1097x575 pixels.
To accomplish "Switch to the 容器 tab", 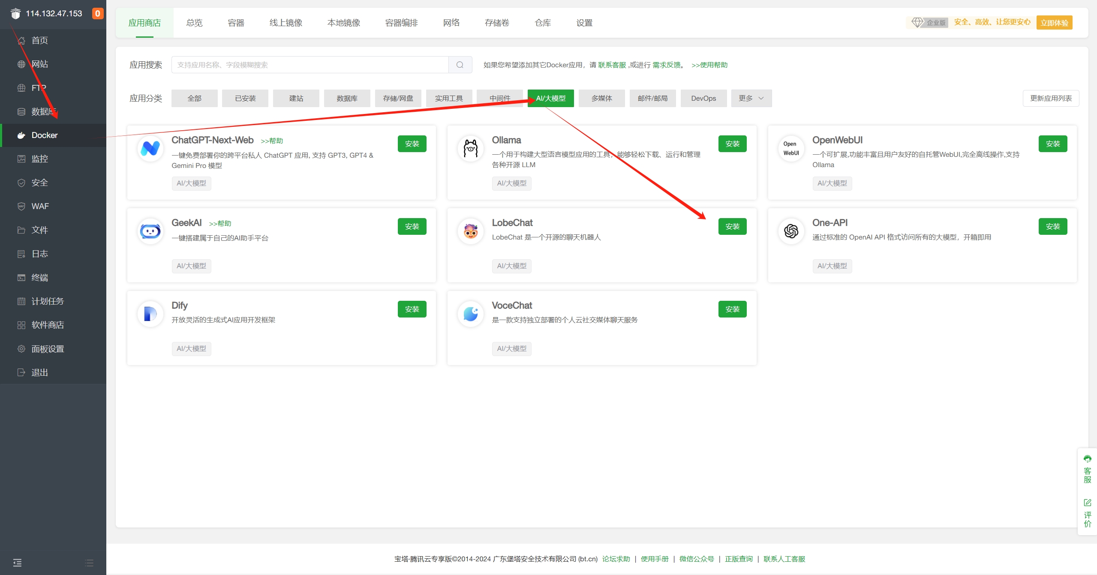I will pos(236,23).
